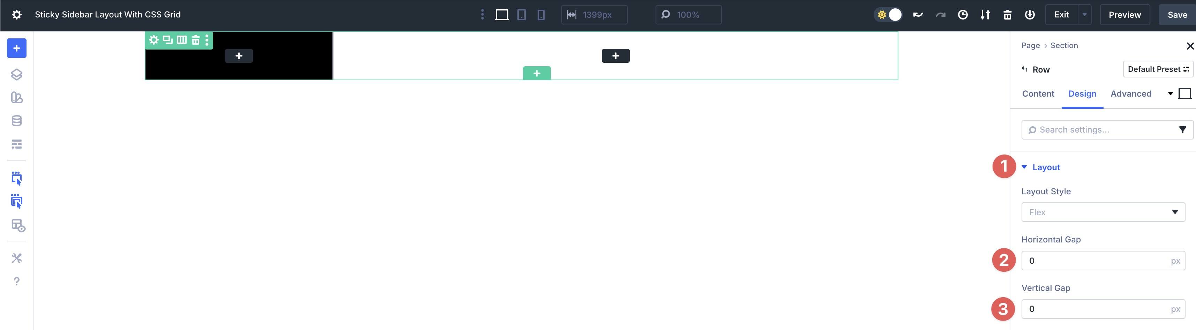Save the current page

(x=1178, y=14)
